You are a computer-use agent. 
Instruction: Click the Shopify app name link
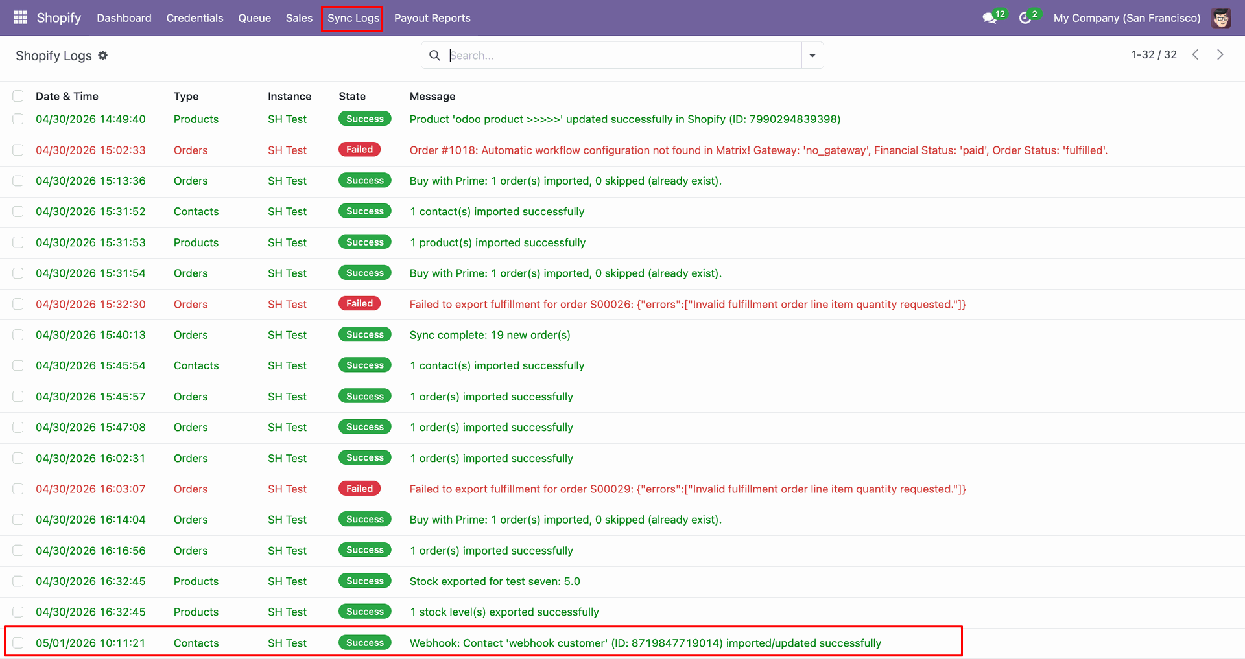click(59, 17)
